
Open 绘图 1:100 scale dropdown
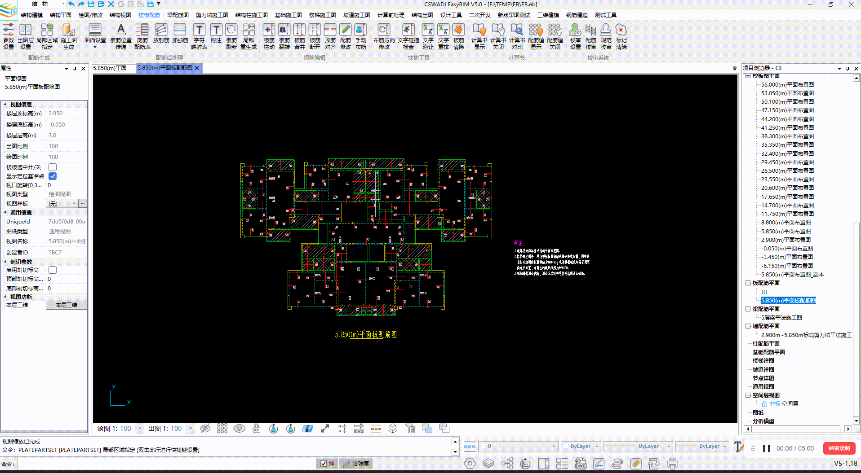click(140, 429)
